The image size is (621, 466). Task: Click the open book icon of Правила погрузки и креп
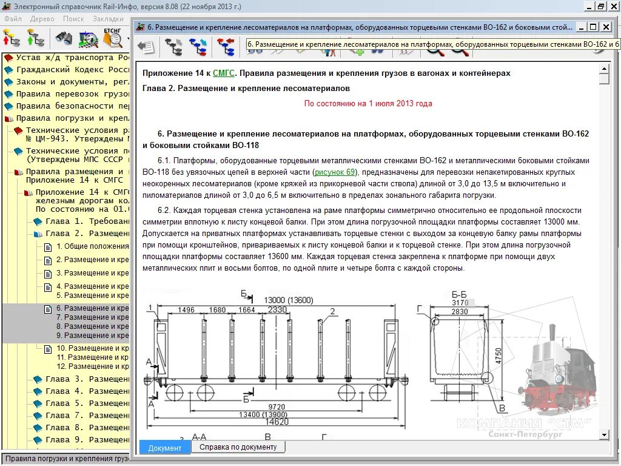coord(8,118)
